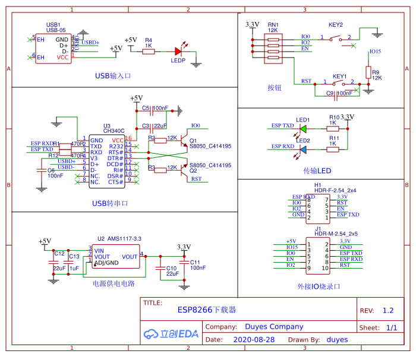This screenshot has height=357, width=416.
Task: Click the +5V power label above C5
Action: point(136,98)
